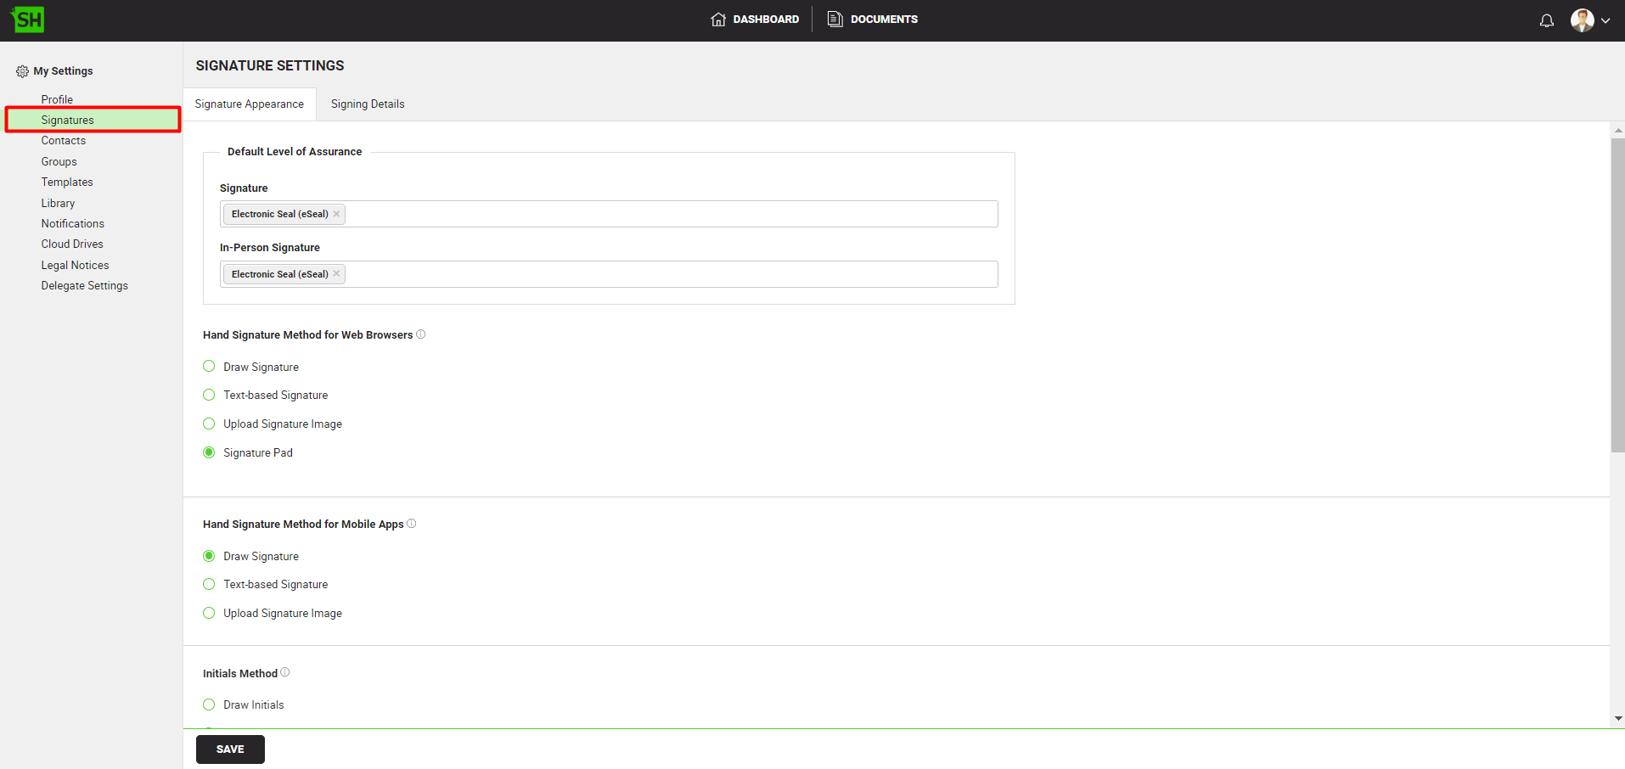Viewport: 1625px width, 769px height.
Task: Select the Draw Initials radio option
Action: pyautogui.click(x=209, y=704)
